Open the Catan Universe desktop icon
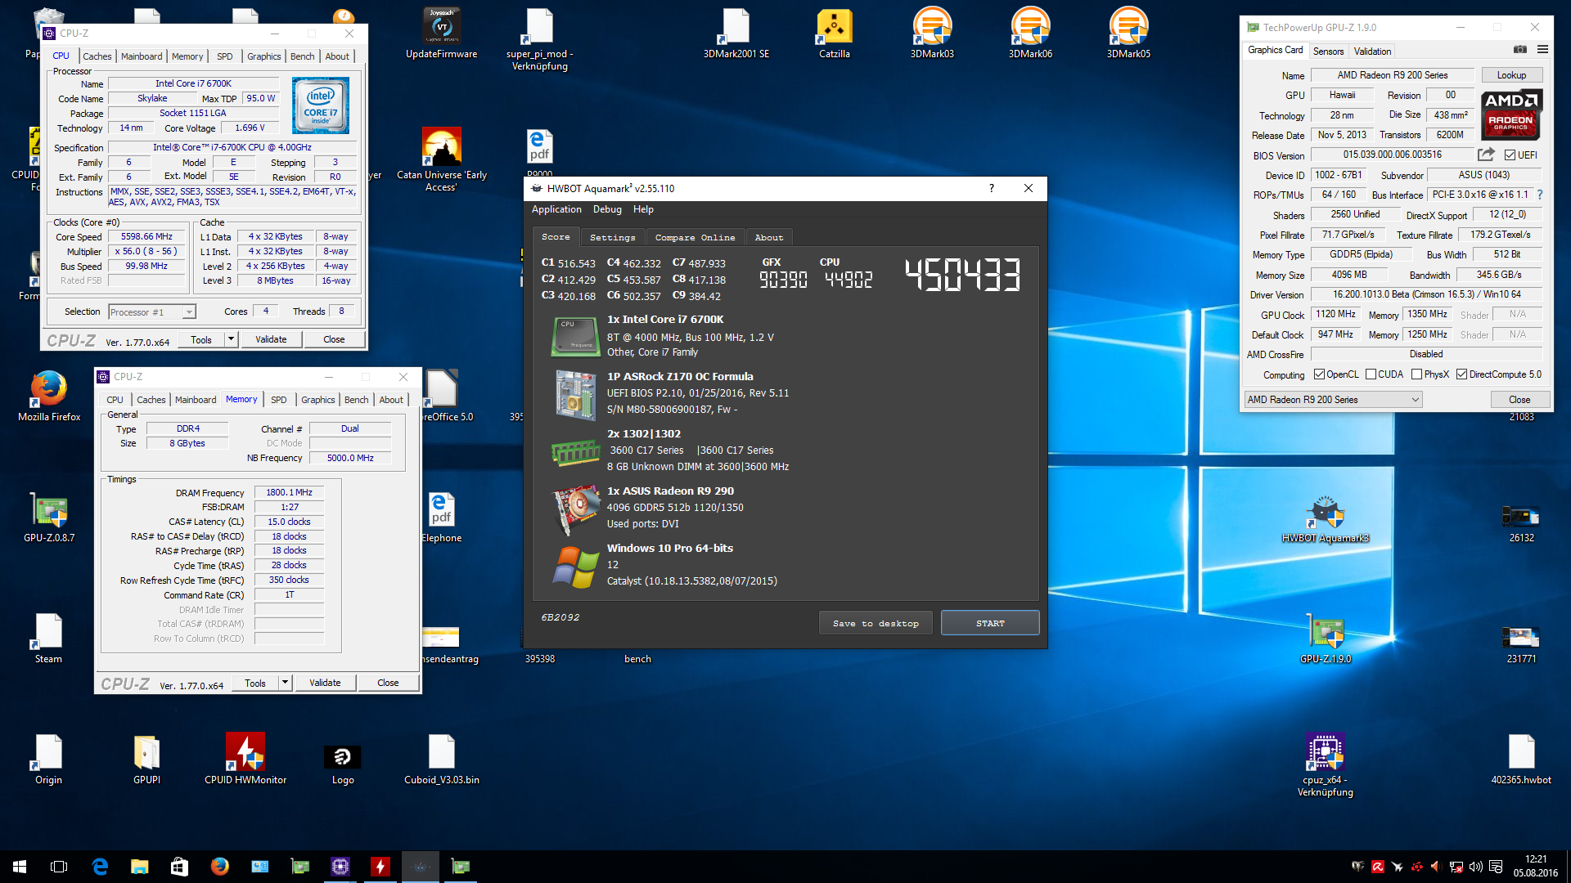Viewport: 1571px width, 883px height. 442,160
